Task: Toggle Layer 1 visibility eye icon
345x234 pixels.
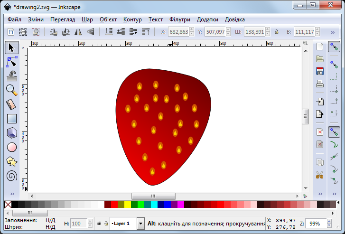Action: (x=99, y=223)
